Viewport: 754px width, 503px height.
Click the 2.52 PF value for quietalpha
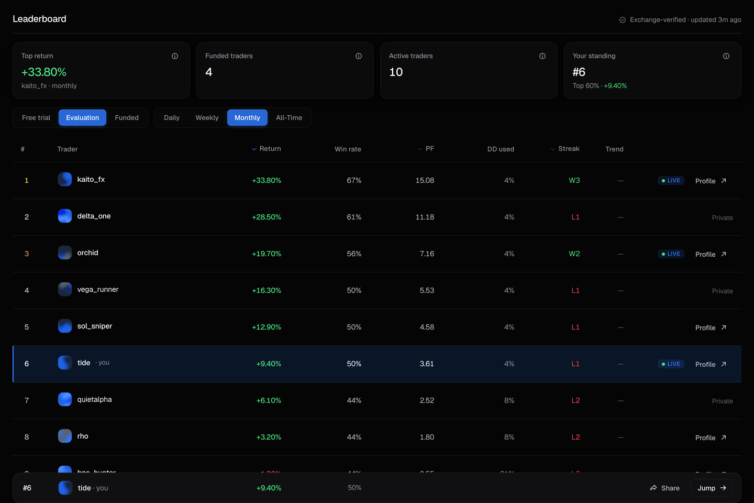(x=427, y=400)
